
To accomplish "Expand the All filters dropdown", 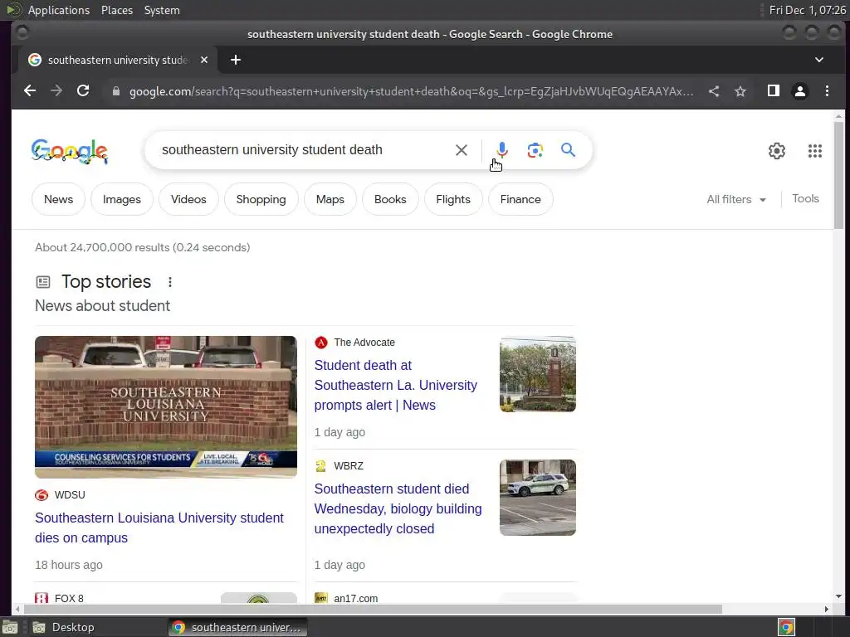I will coord(736,199).
